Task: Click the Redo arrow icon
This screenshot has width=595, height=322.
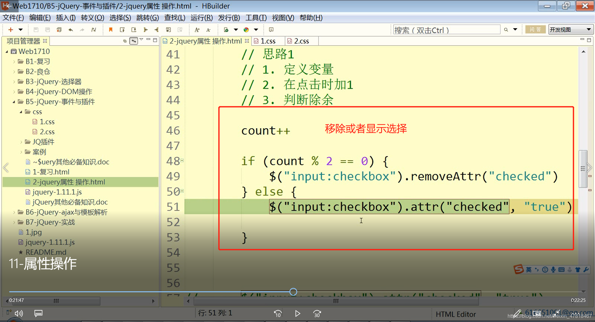Action: coord(82,30)
